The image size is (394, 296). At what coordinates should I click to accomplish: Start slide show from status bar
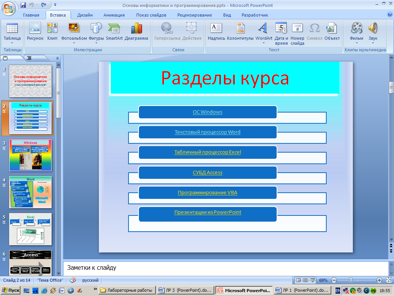coord(312,280)
